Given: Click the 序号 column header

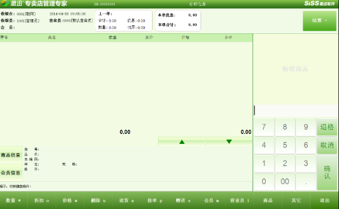Looking at the screenshot, I should (x=4, y=37).
